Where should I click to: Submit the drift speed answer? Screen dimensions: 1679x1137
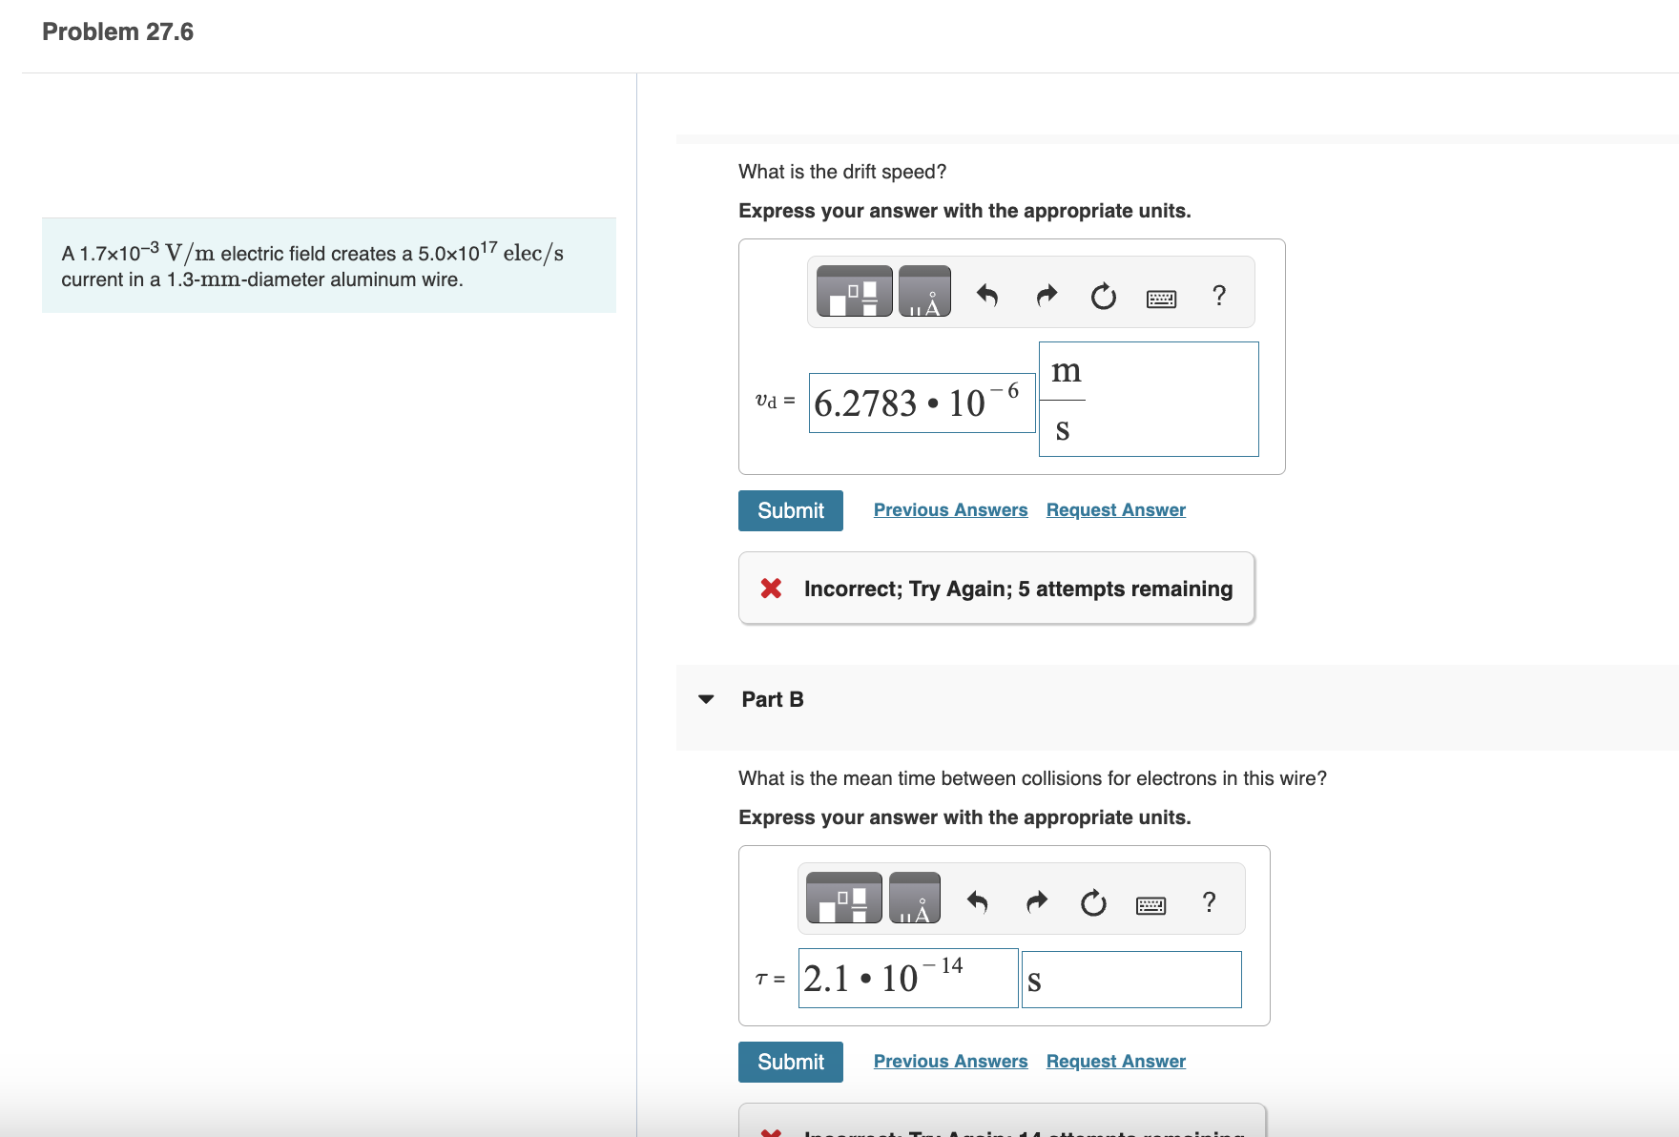point(790,510)
